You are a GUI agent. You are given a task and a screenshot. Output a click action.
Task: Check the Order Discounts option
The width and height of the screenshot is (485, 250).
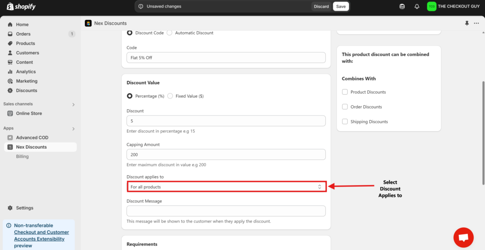click(x=345, y=107)
